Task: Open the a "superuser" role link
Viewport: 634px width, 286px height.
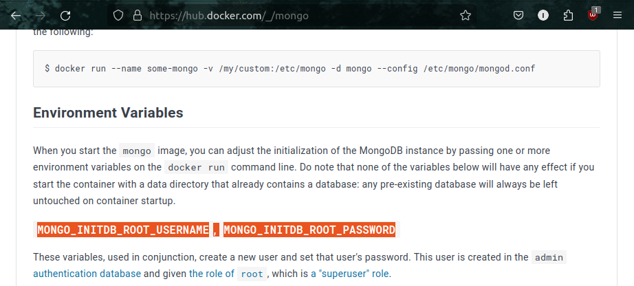Action: 350,274
